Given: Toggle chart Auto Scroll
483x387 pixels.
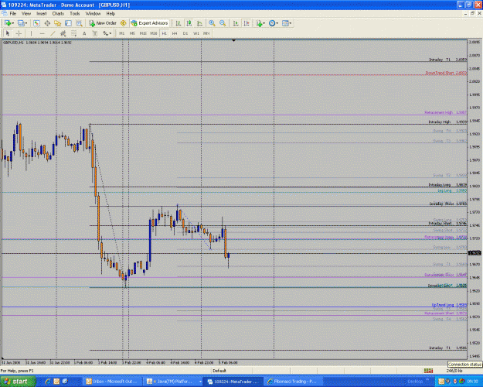Looking at the screenshot, I should 236,23.
